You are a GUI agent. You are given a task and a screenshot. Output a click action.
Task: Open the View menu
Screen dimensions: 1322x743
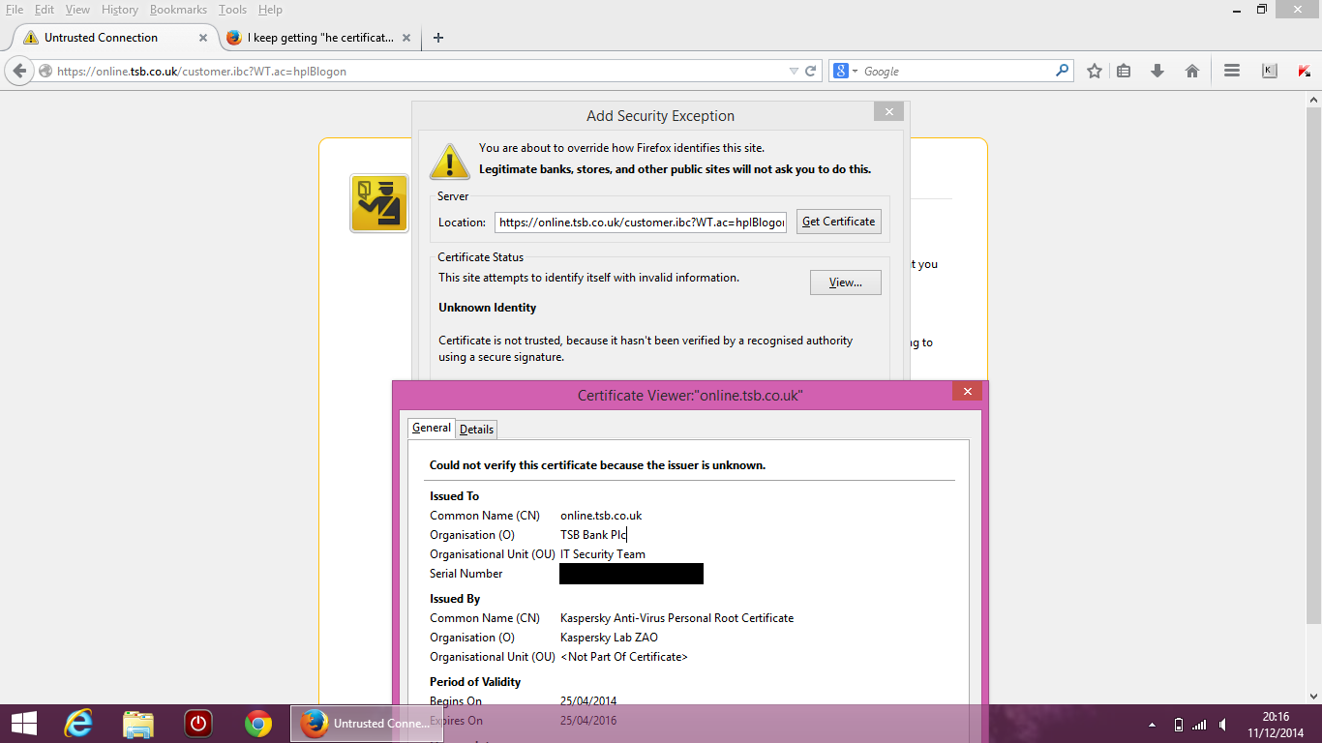(x=77, y=10)
